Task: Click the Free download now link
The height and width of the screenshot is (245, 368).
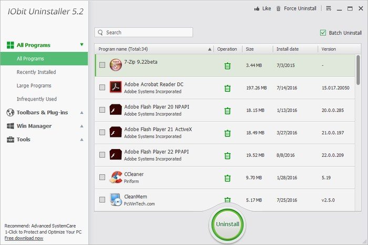Action: point(24,238)
